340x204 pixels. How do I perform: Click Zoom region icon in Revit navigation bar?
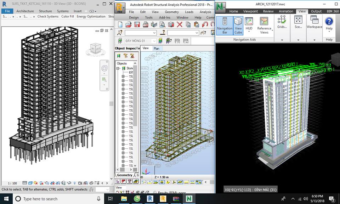click(x=104, y=80)
